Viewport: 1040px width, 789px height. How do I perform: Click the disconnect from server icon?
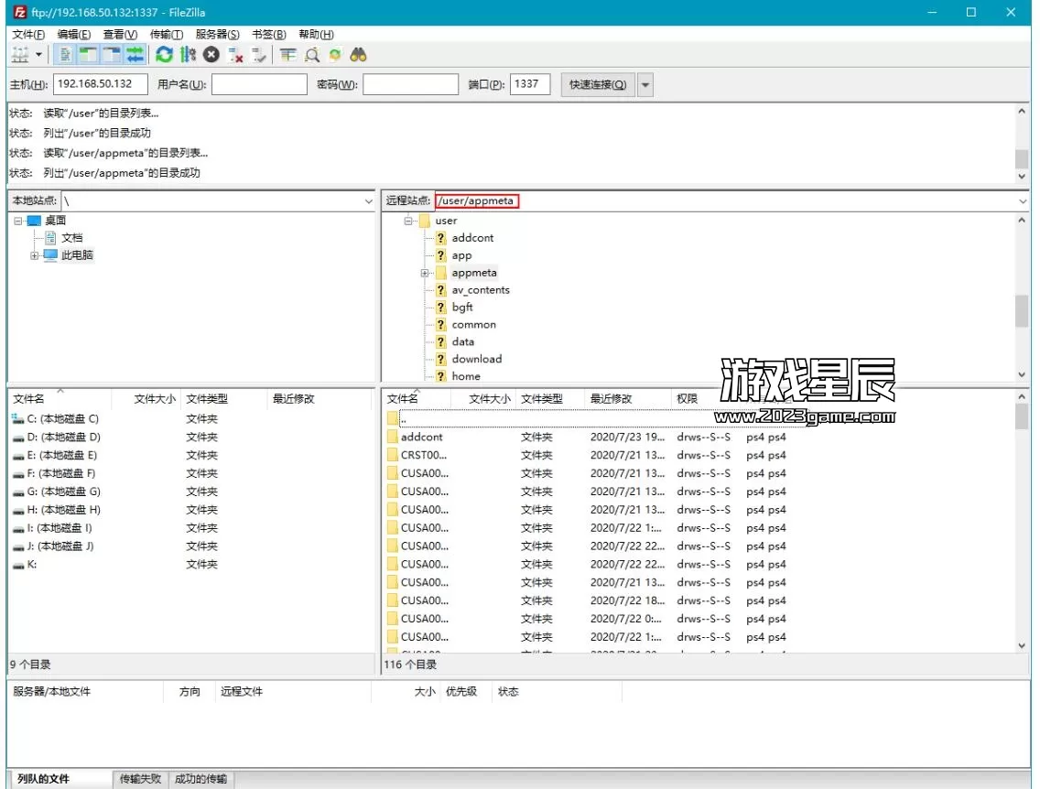point(235,55)
